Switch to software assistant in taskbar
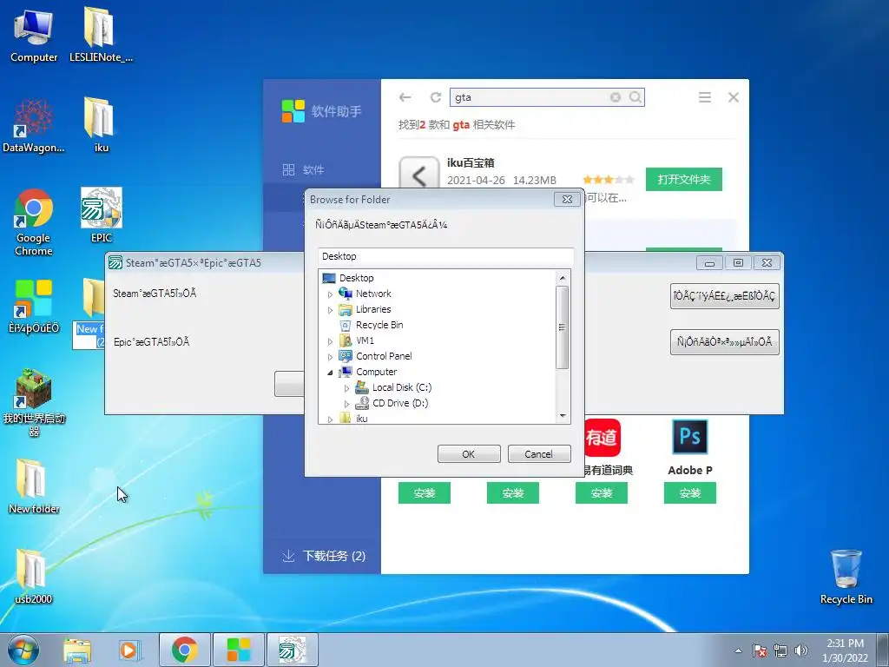This screenshot has height=667, width=889. coord(238,650)
